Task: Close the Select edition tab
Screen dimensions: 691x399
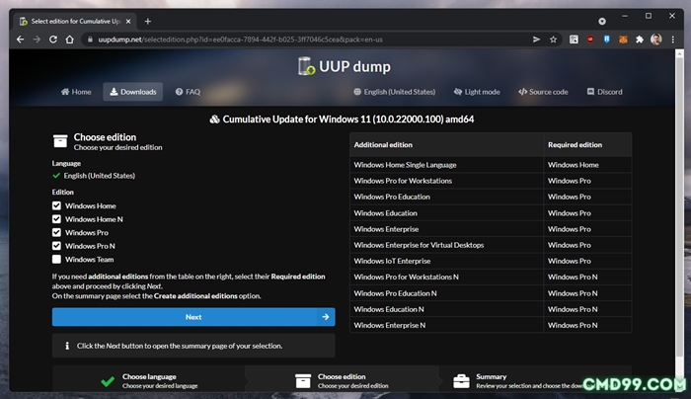Action: coord(128,21)
